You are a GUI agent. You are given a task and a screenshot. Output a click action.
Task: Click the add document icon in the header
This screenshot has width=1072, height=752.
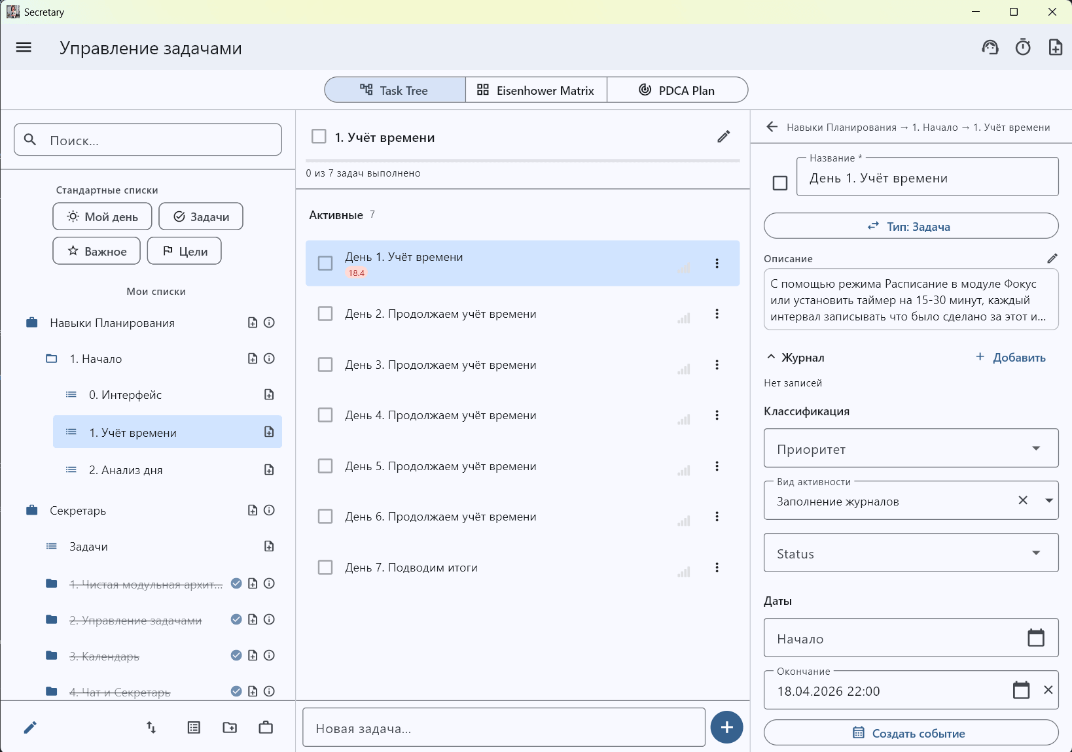(1056, 47)
